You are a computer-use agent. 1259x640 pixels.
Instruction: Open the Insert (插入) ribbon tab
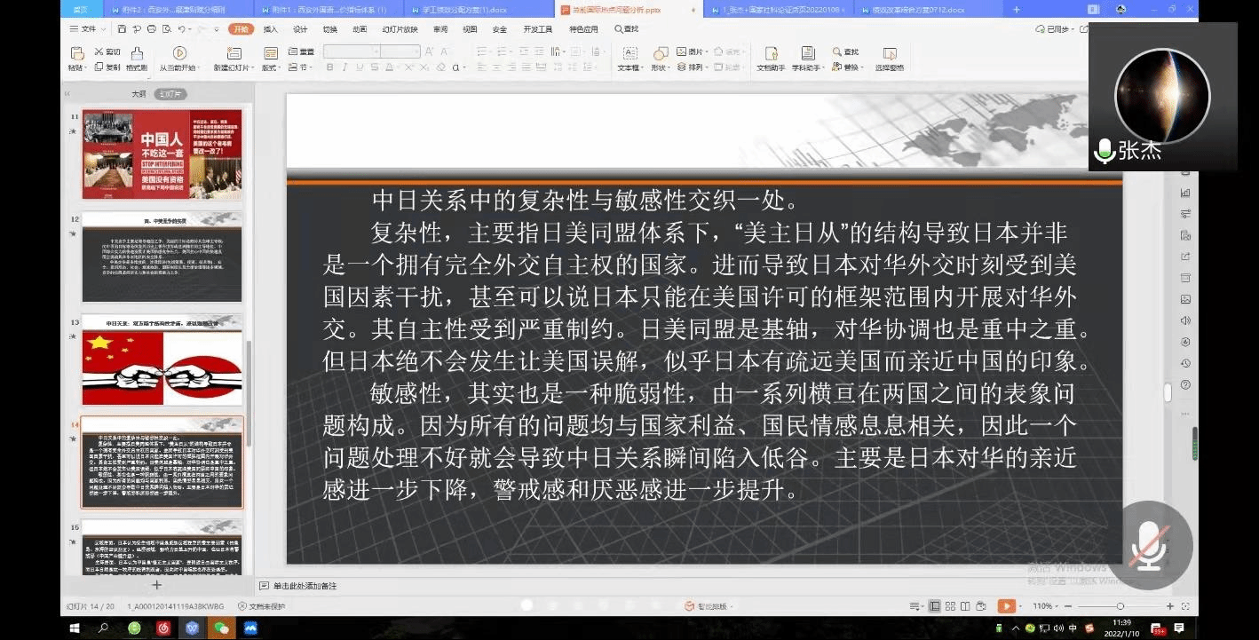click(270, 29)
